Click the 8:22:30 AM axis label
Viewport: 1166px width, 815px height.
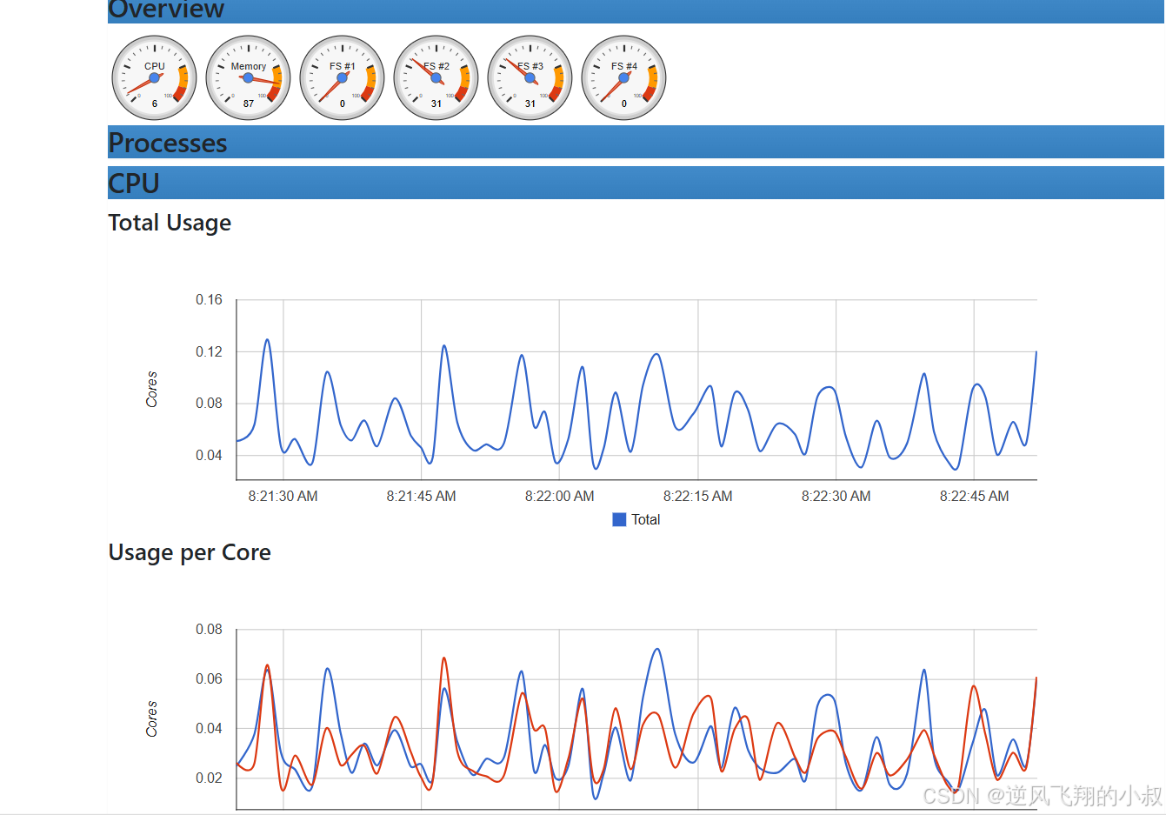(836, 497)
